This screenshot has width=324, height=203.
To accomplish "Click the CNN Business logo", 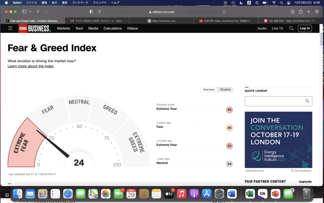I will 35,29.
